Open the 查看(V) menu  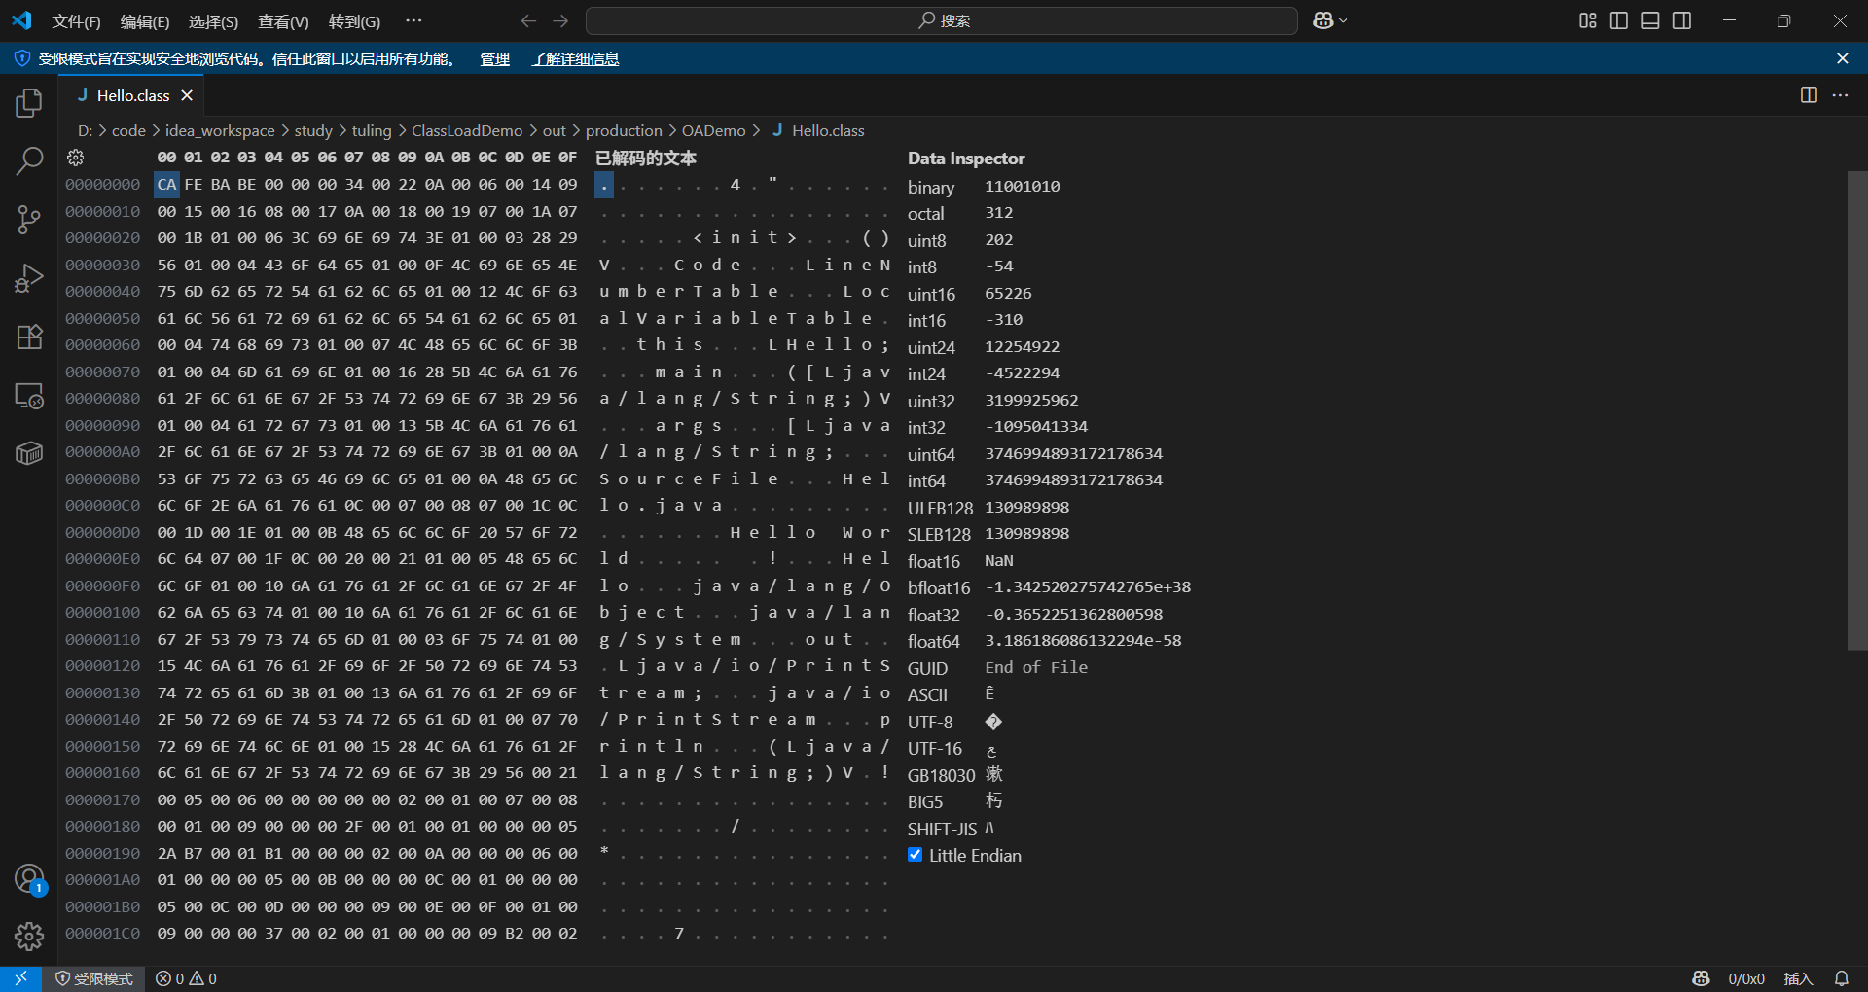tap(283, 21)
